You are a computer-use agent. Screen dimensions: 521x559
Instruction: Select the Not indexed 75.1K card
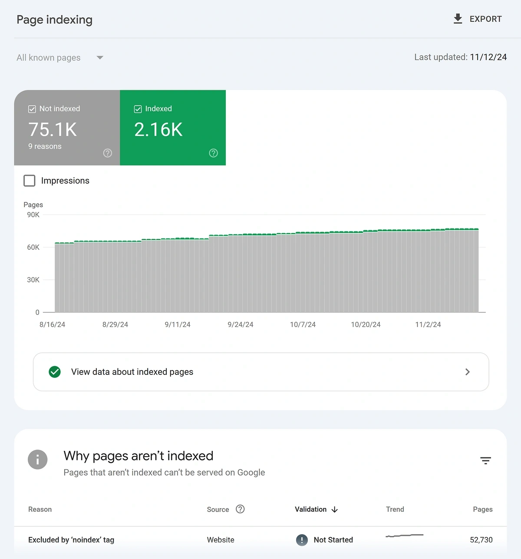point(67,128)
